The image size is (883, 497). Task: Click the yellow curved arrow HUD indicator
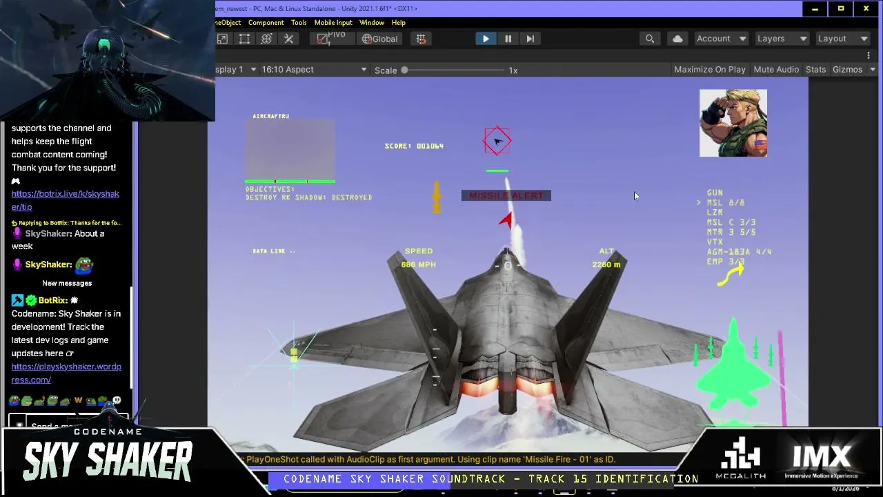coord(731,275)
